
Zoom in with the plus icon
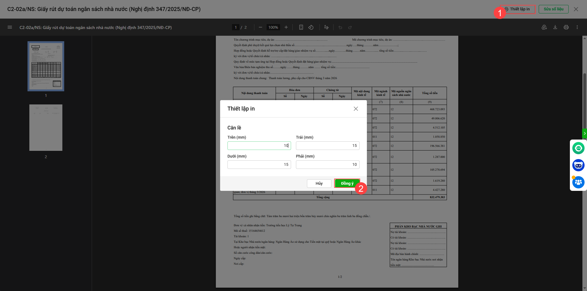tap(286, 27)
